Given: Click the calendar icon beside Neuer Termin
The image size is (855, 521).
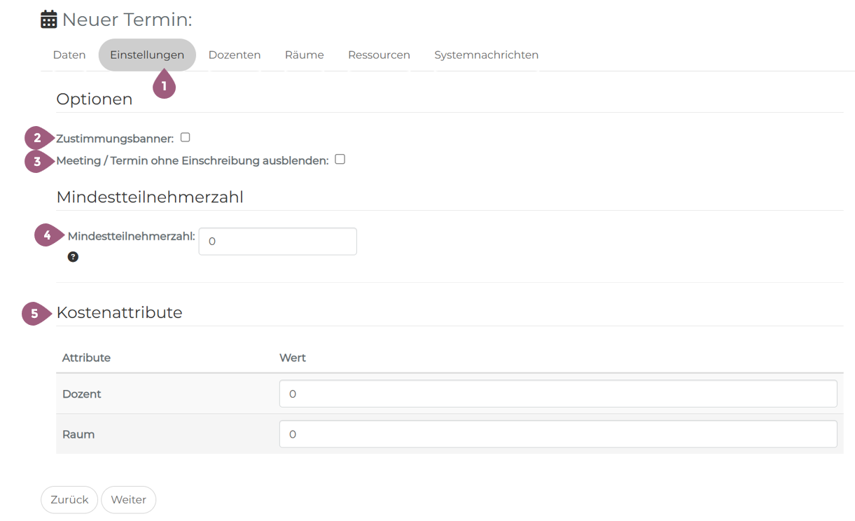Looking at the screenshot, I should [49, 20].
